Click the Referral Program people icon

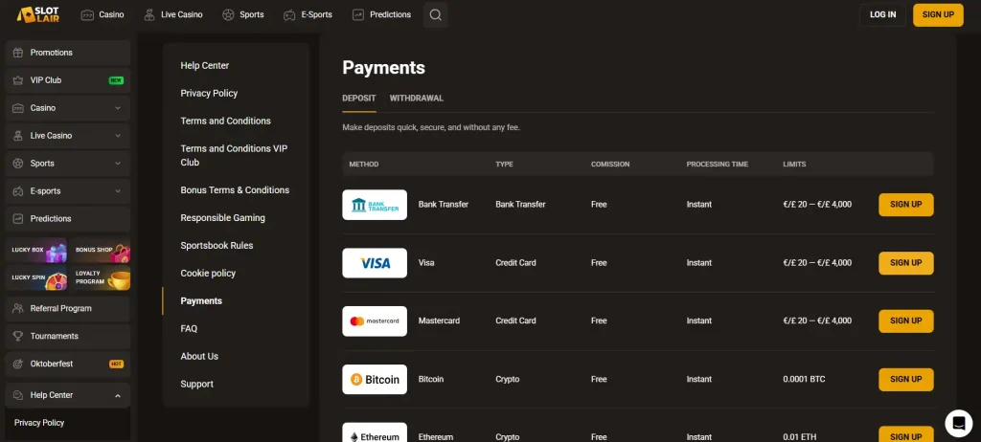click(18, 308)
